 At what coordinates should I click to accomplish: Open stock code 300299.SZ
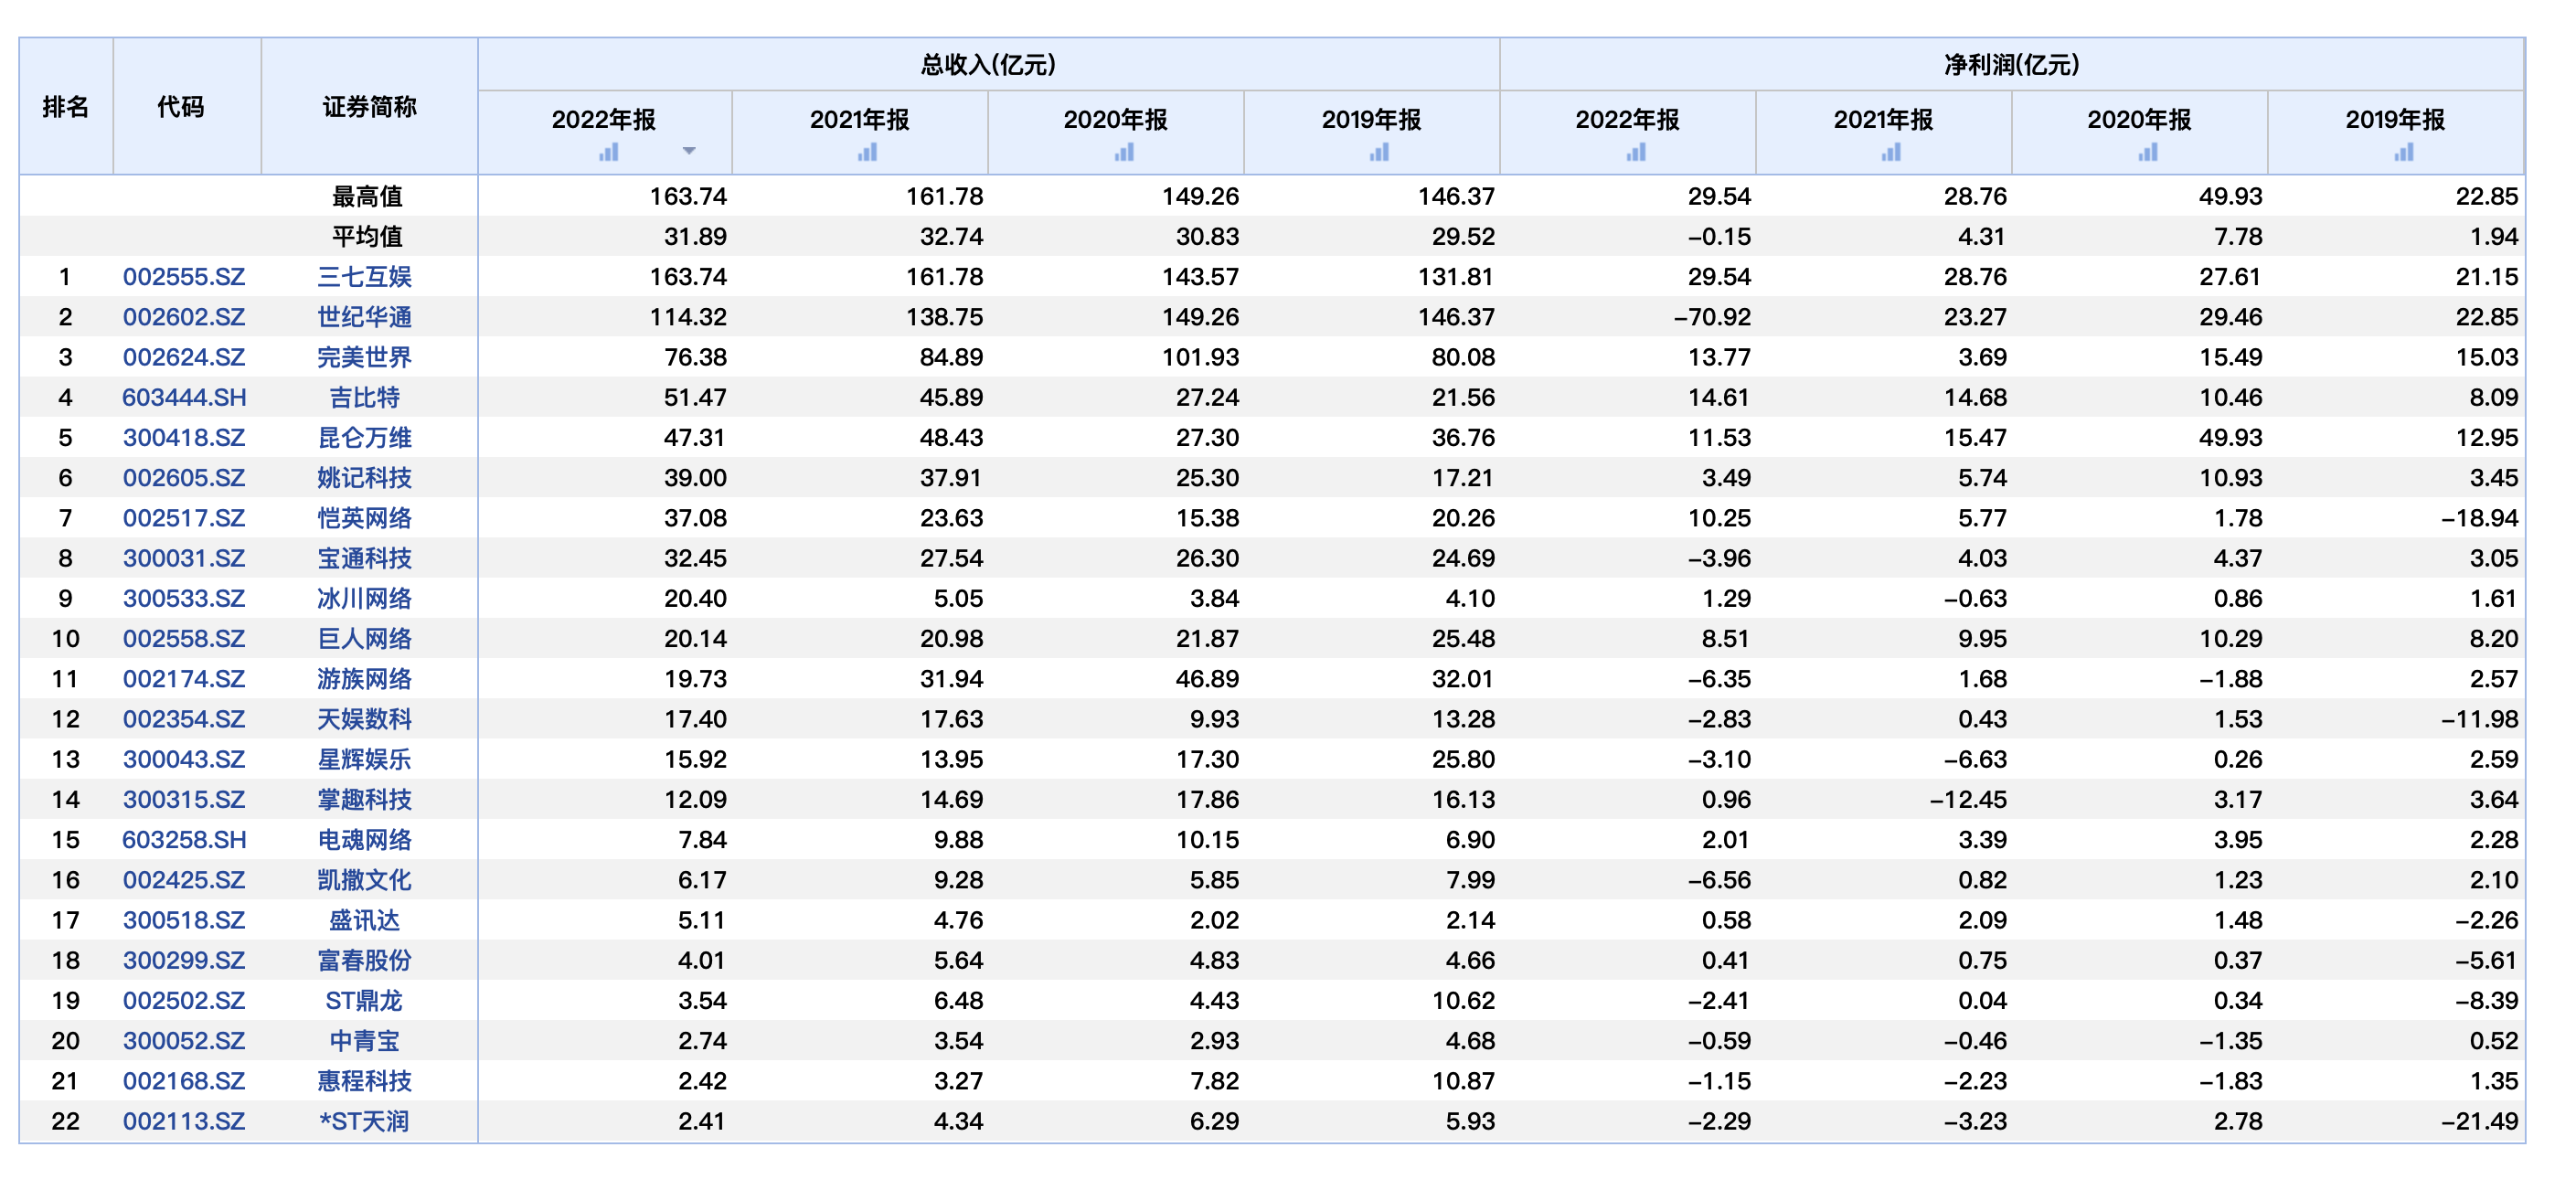click(x=184, y=960)
